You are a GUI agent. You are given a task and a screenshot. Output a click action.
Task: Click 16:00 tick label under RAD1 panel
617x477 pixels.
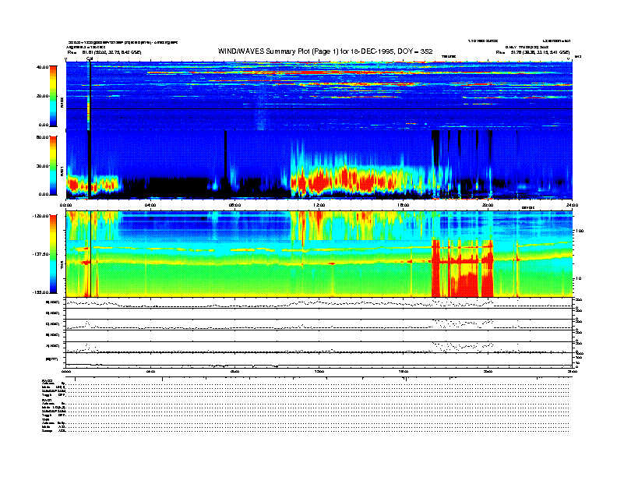(404, 205)
